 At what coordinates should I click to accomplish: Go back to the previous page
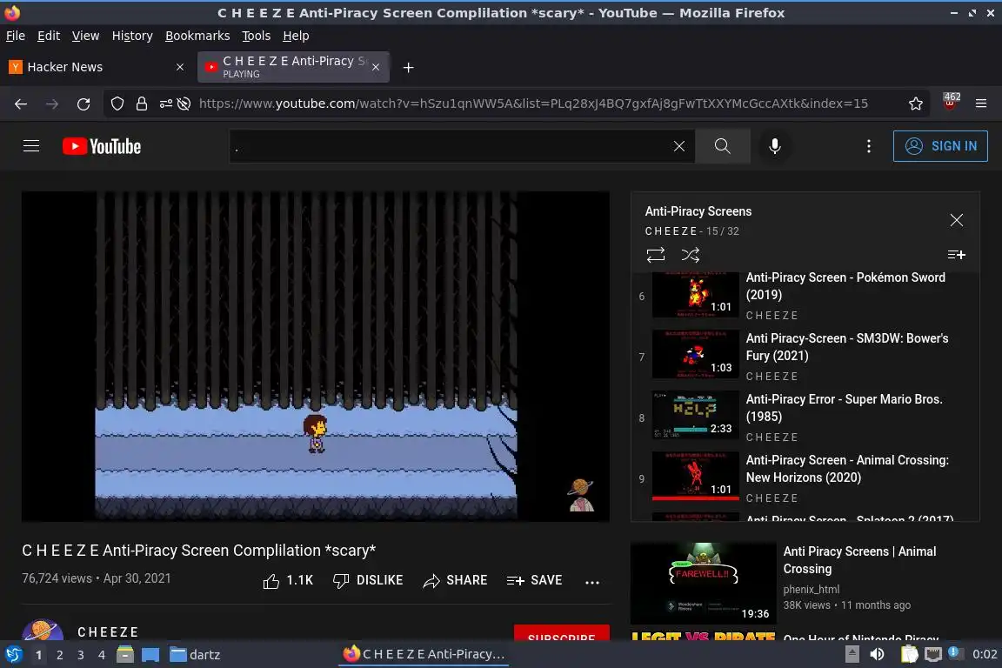[21, 104]
